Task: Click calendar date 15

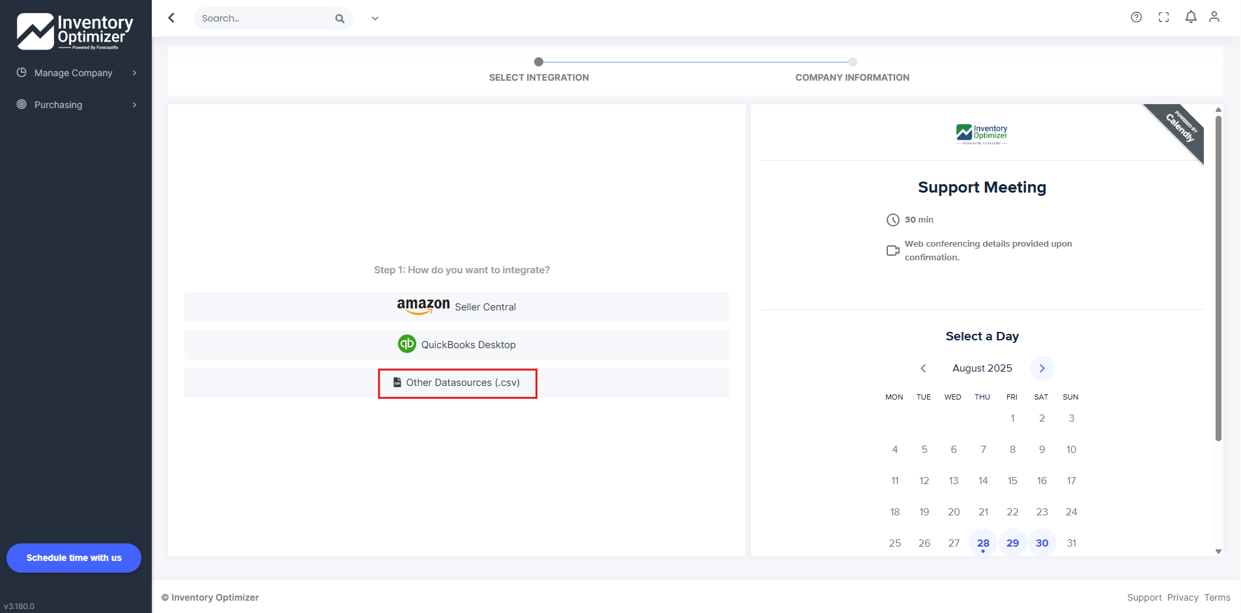Action: click(1012, 480)
